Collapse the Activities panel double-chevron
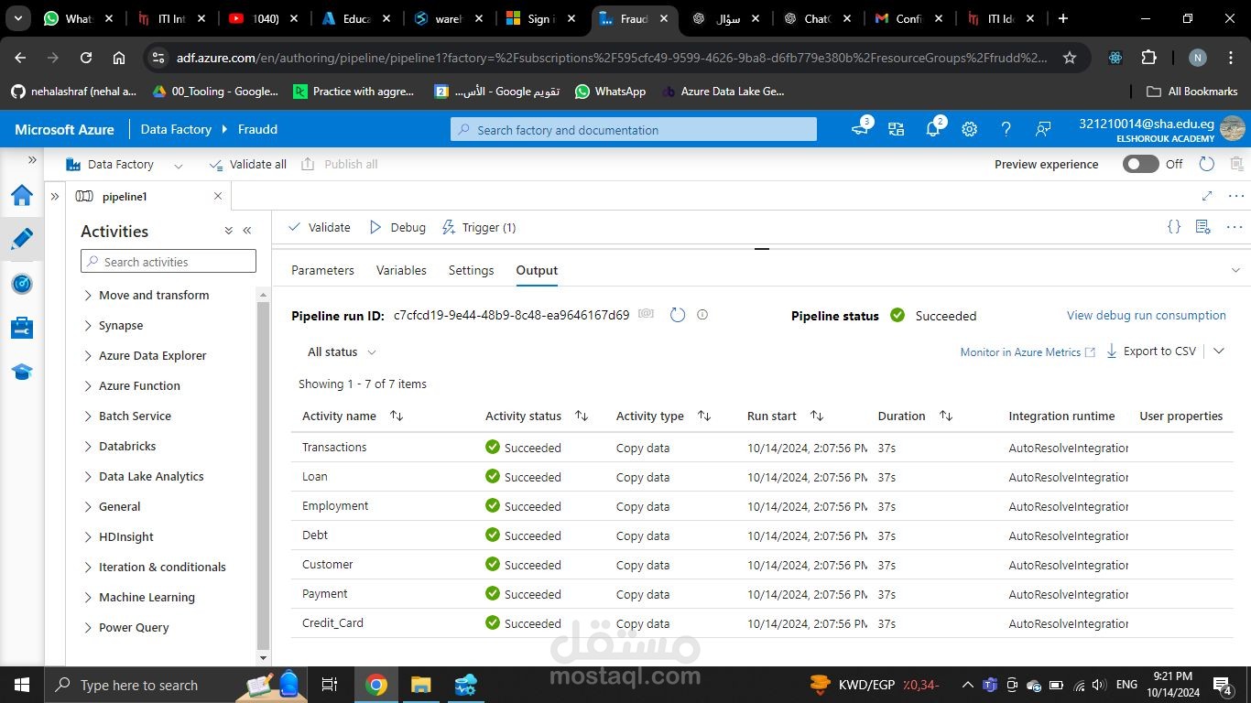Screen dimensions: 1251x703 (x=247, y=231)
